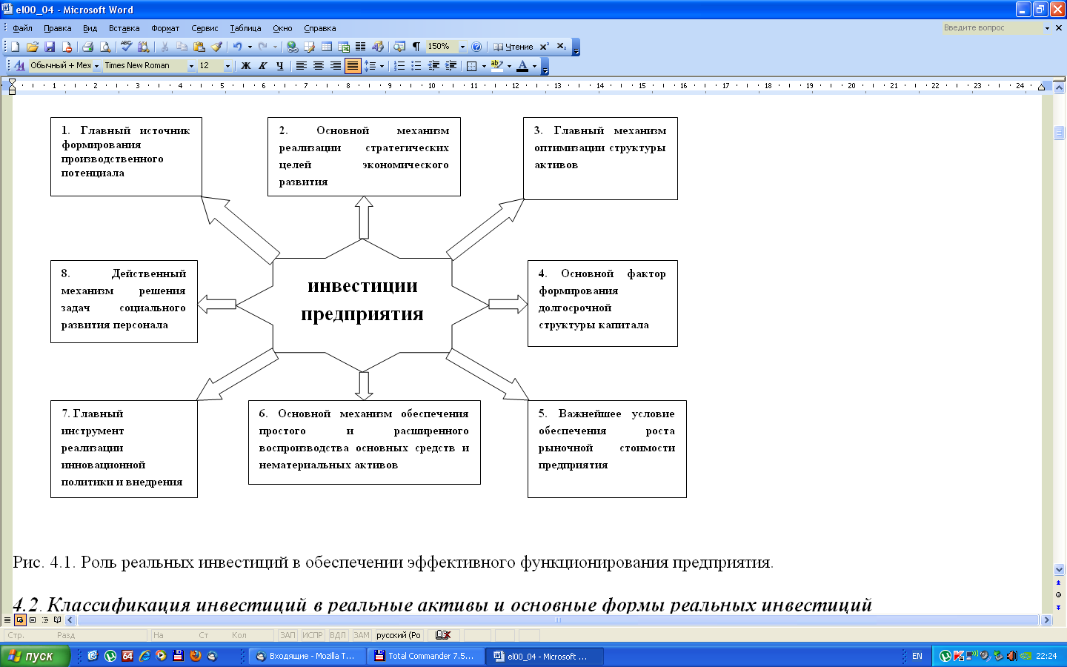The image size is (1067, 667).
Task: Open a file with folder icon
Action: 32,47
